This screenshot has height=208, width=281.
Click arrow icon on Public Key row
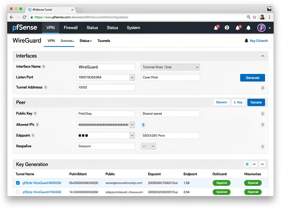263,114
